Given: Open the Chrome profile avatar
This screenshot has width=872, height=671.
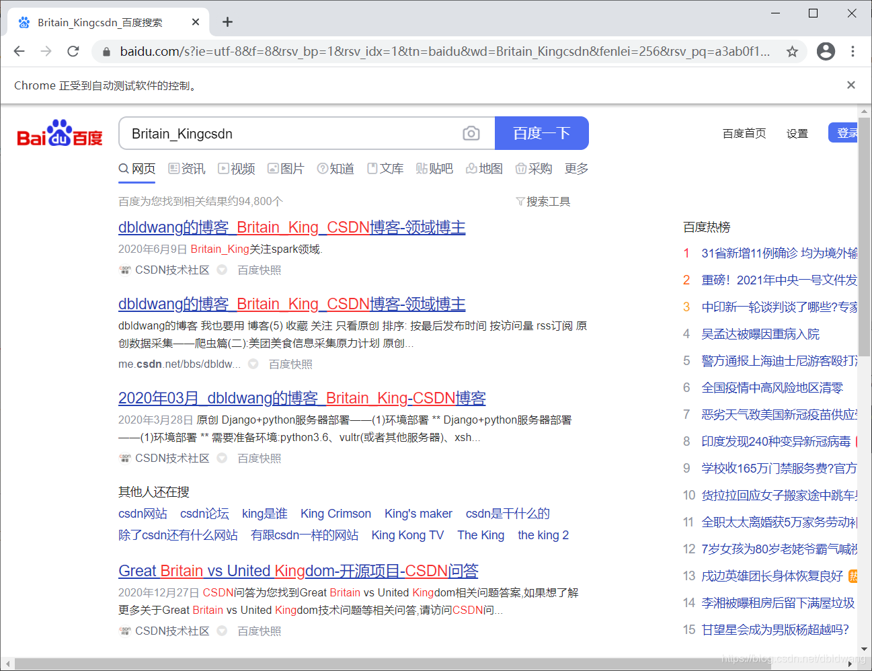Looking at the screenshot, I should click(826, 51).
